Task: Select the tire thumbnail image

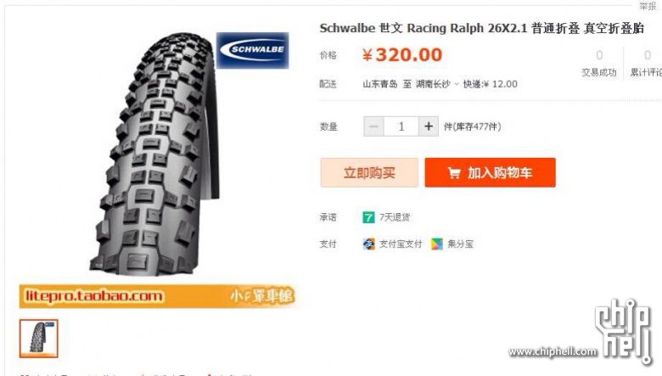Action: click(x=38, y=339)
